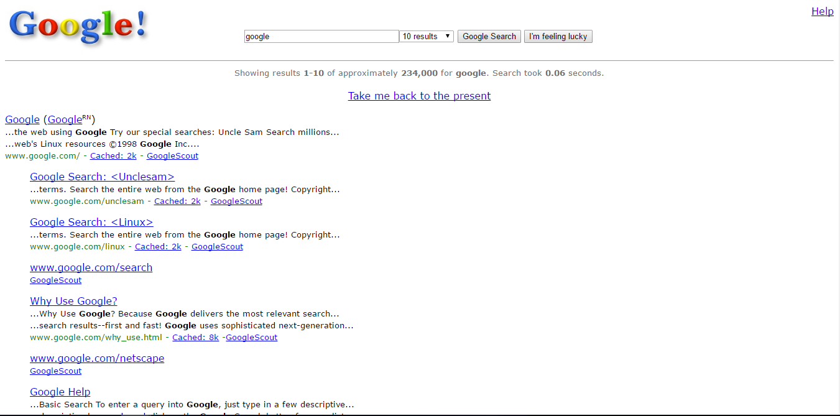Click snippet '...Basic Search To enter a query'

coord(192,405)
